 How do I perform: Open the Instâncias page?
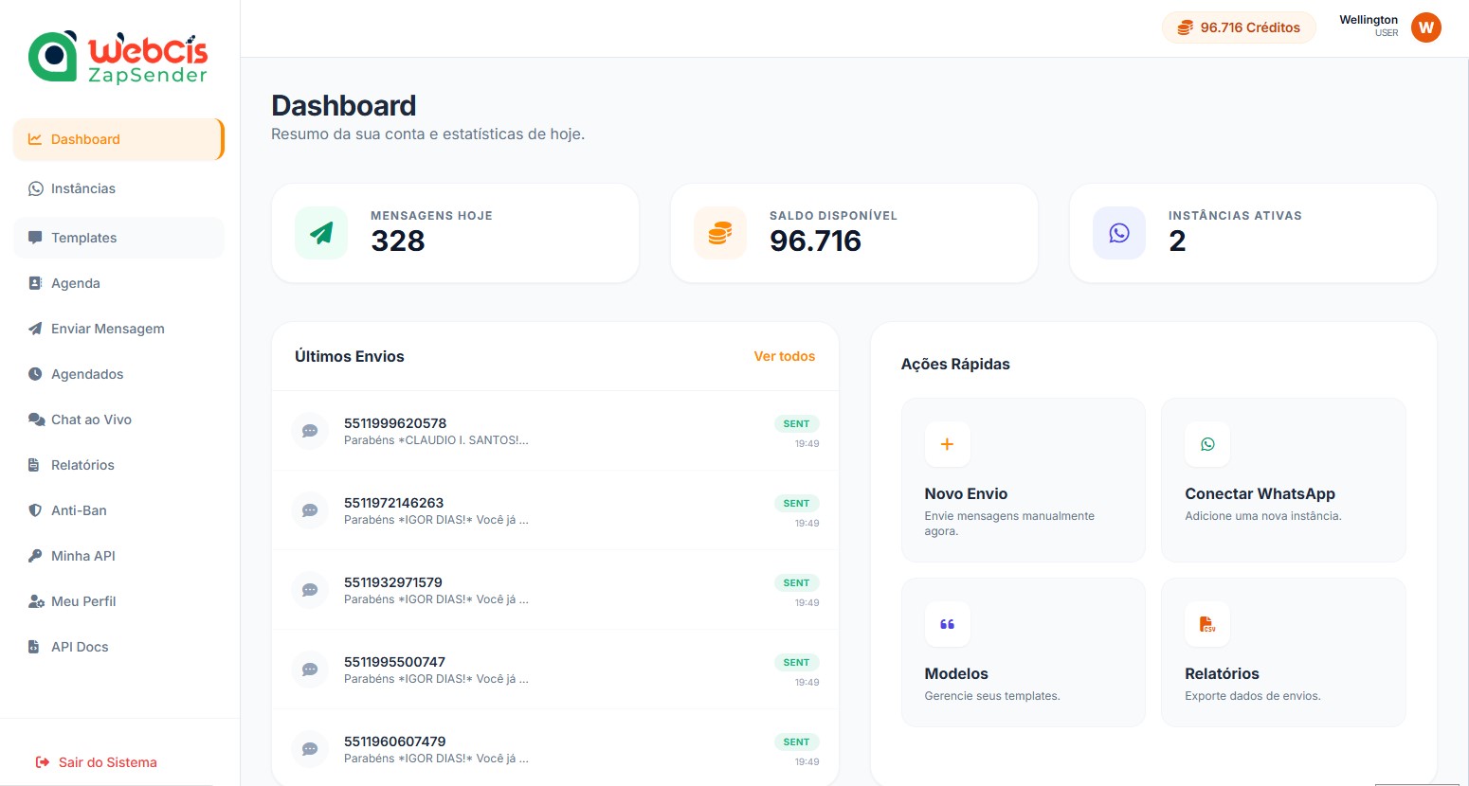[83, 188]
